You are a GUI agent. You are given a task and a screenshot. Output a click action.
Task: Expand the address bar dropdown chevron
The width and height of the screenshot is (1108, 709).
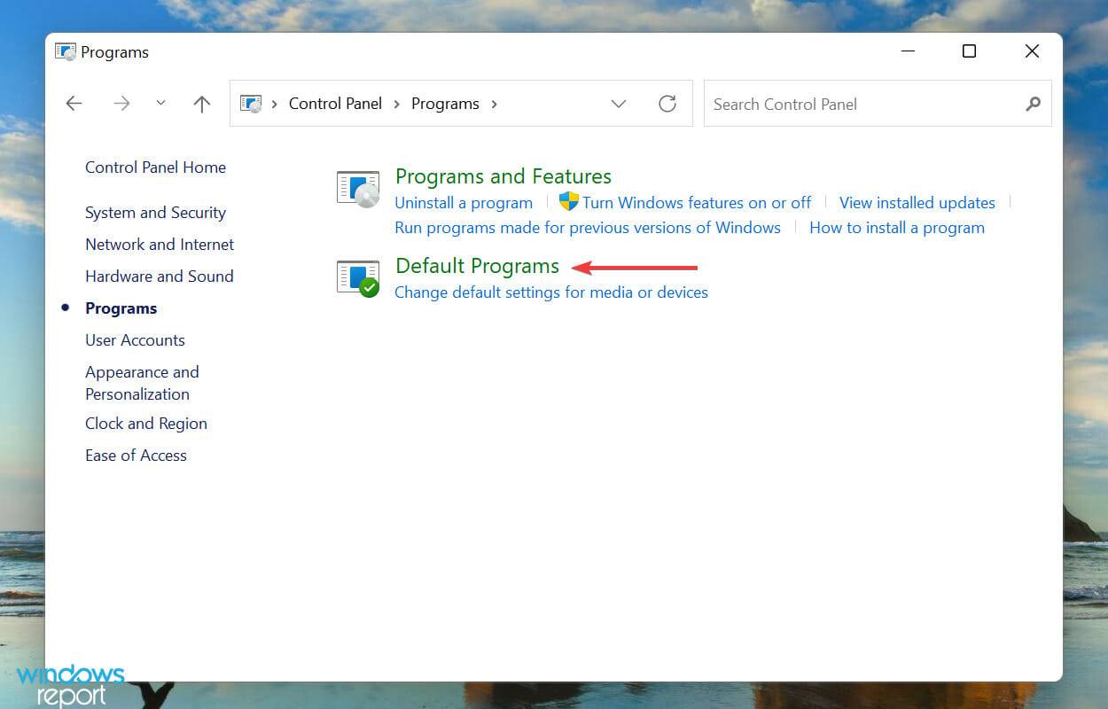tap(619, 104)
